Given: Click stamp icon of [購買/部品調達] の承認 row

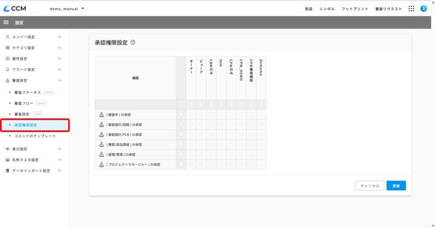Looking at the screenshot, I should pos(102,144).
